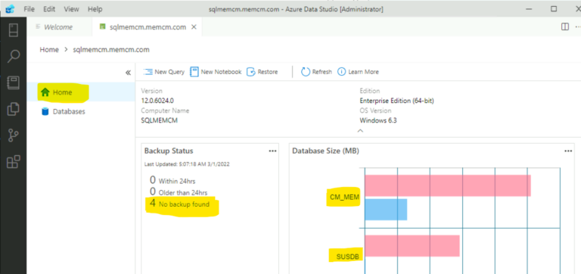Click the version value 12.0.6024.0

157,101
